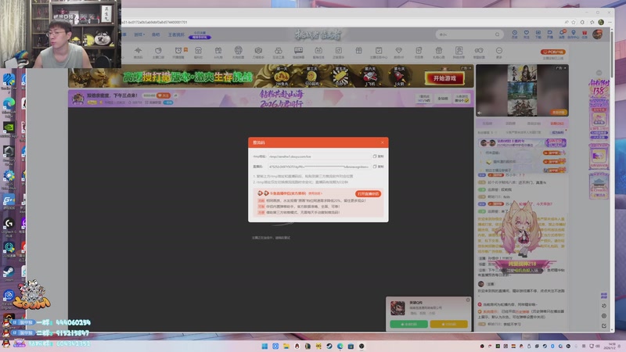Click the mini video thumbnail on right
Image resolution: width=626 pixels, height=352 pixels.
point(522,91)
